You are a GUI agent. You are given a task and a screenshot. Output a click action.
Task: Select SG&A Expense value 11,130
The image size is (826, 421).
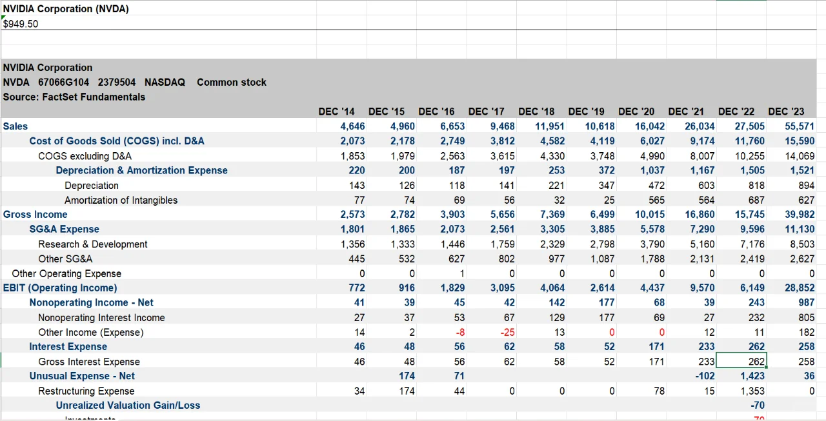(800, 229)
